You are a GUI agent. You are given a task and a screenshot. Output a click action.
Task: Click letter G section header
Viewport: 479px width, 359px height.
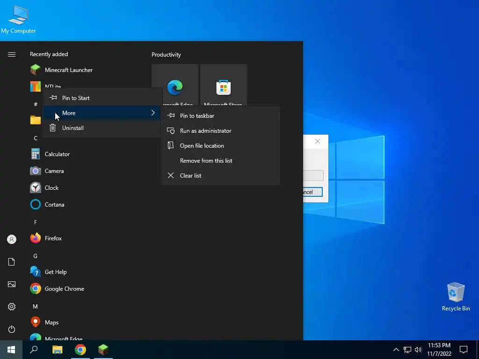tap(36, 256)
